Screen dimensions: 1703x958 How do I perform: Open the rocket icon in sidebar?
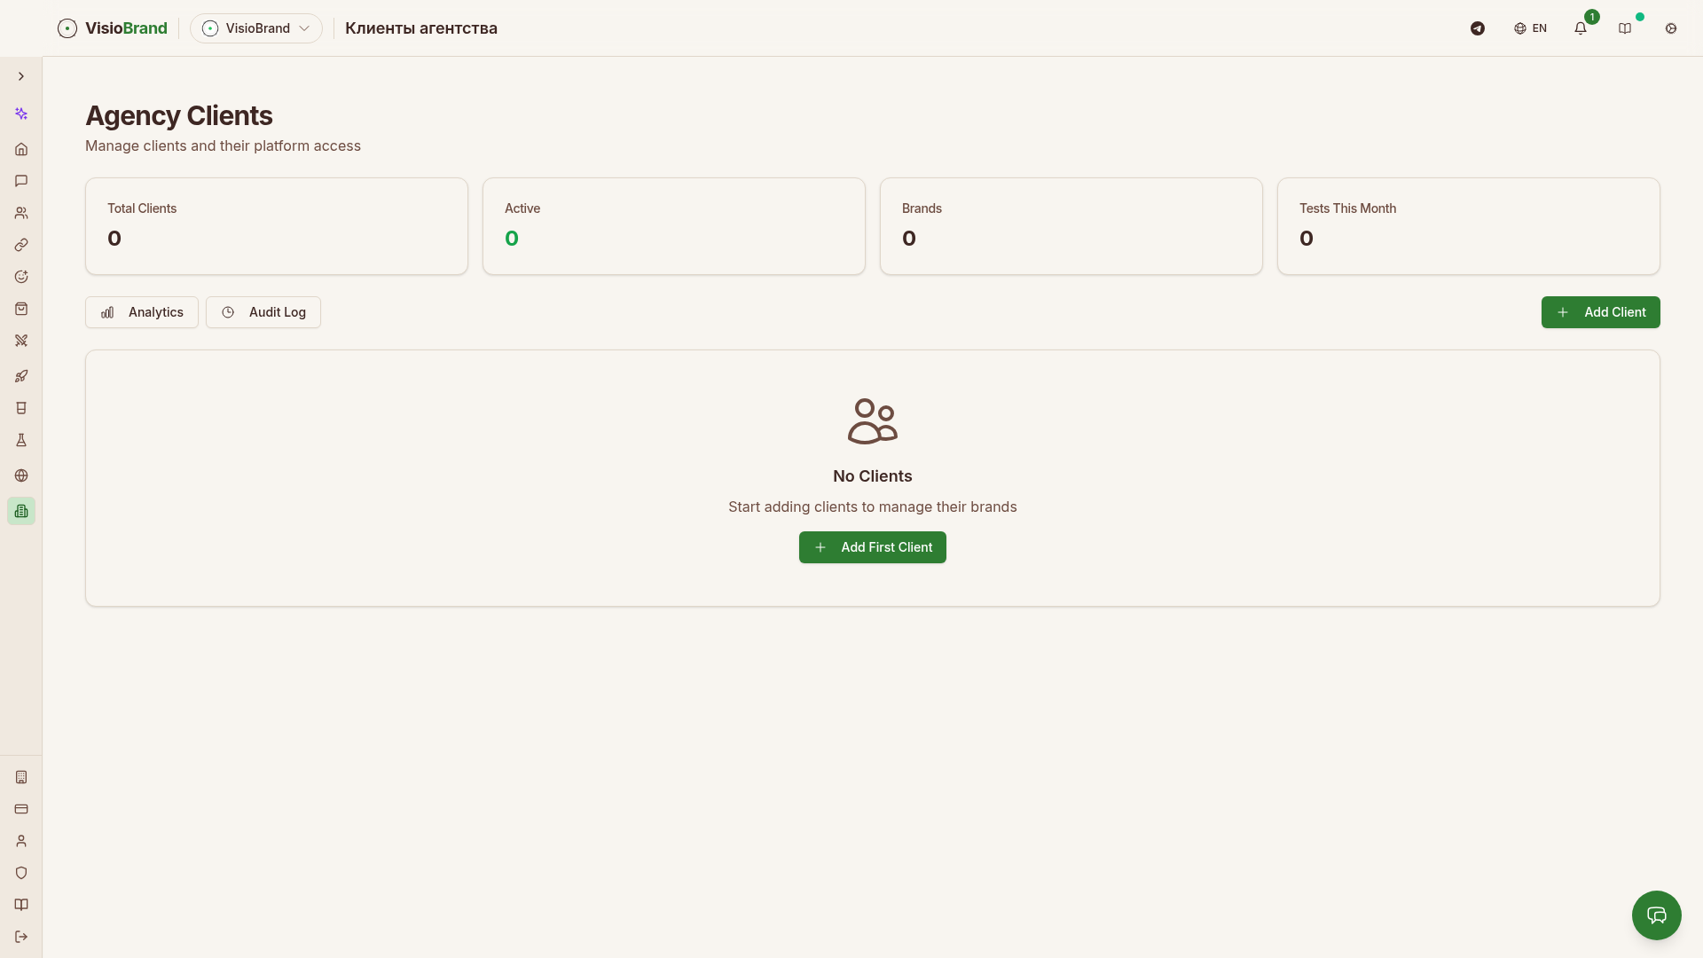tap(21, 376)
